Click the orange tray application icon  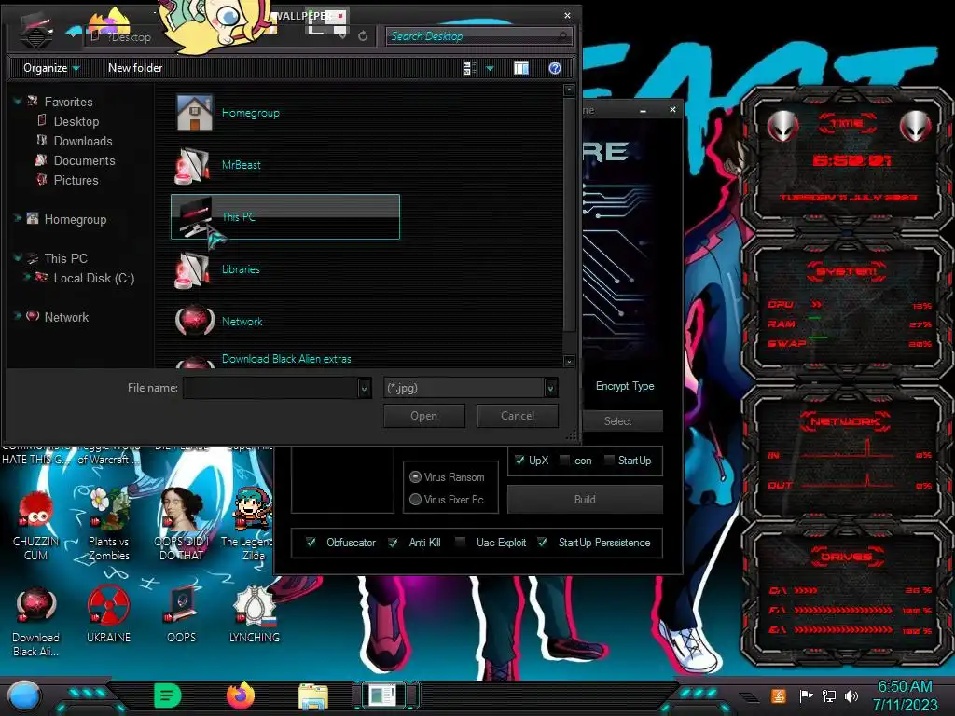(779, 695)
